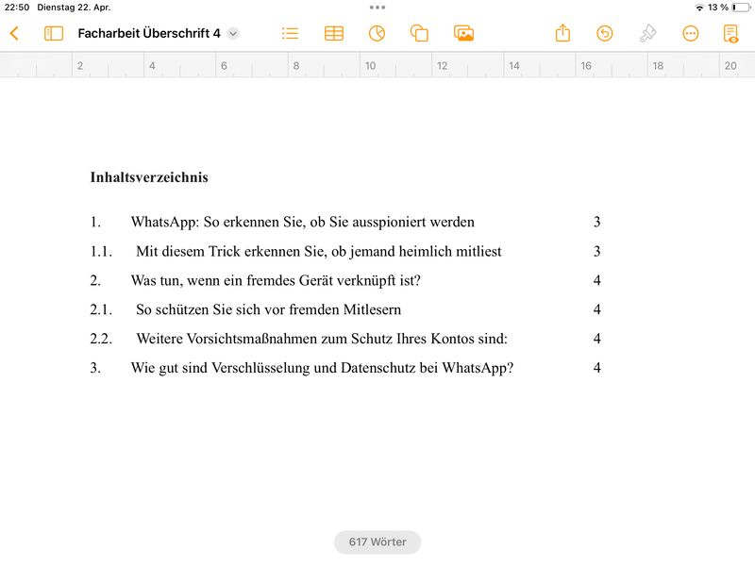Image resolution: width=755 pixels, height=566 pixels.
Task: Toggle the sidebar view options
Action: (x=54, y=33)
